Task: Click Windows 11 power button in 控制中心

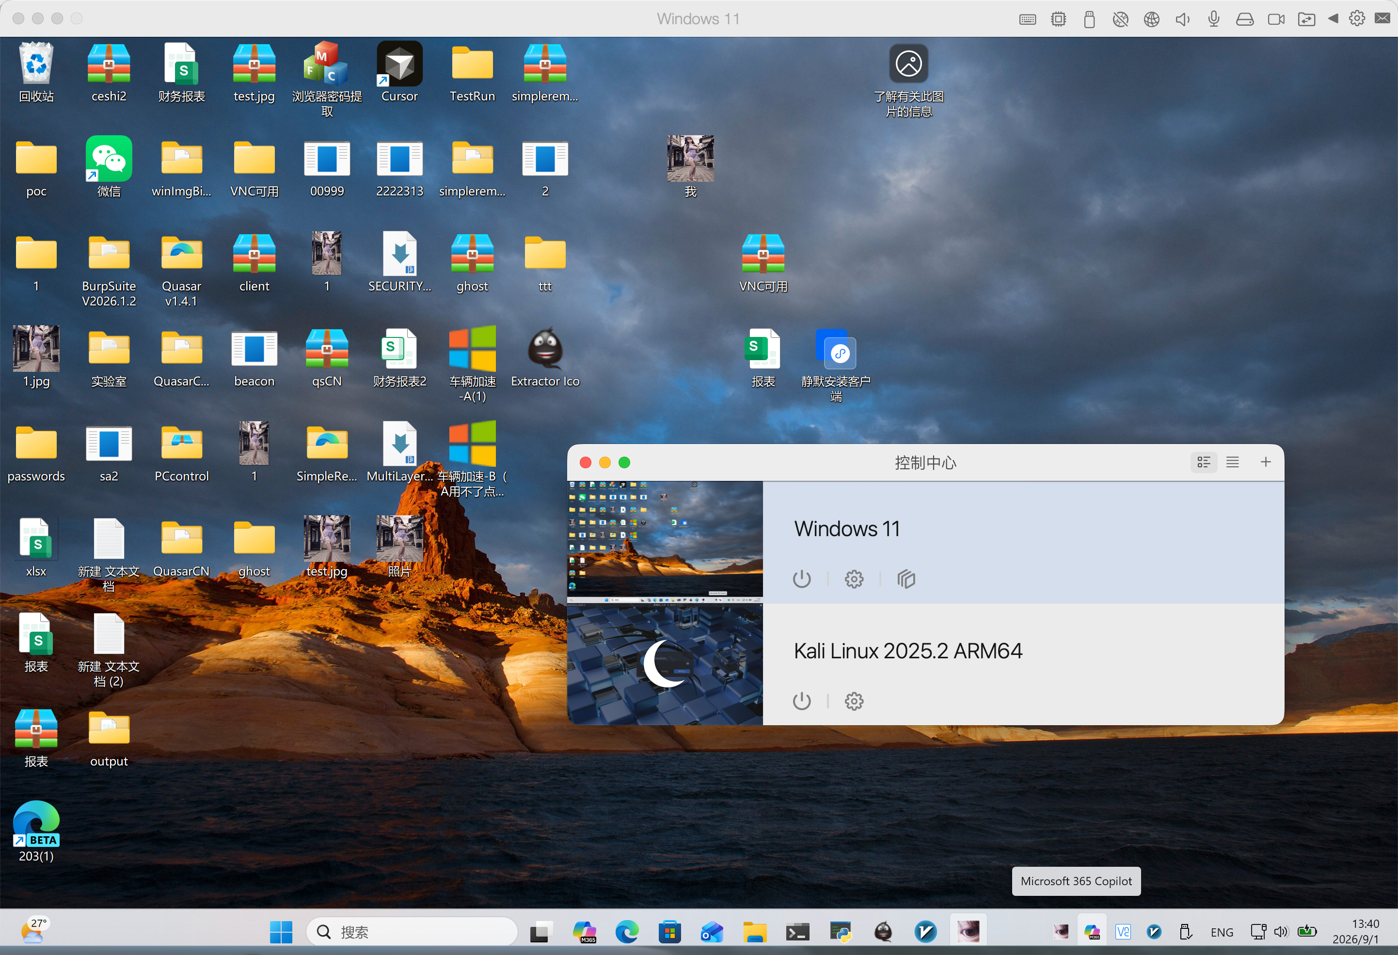Action: coord(801,579)
